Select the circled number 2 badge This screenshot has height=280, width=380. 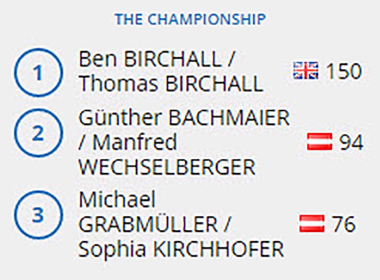coord(38,133)
